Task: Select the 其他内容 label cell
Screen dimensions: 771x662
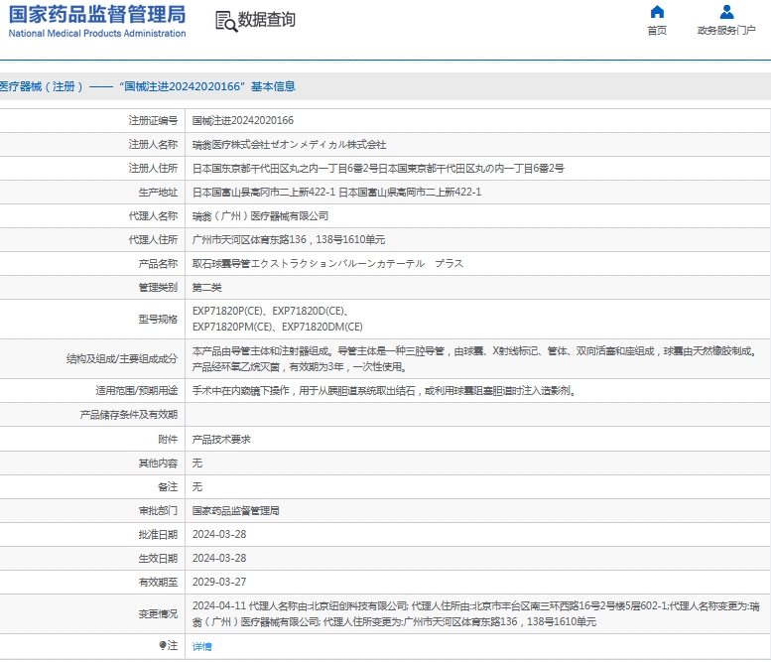Action: coord(158,463)
